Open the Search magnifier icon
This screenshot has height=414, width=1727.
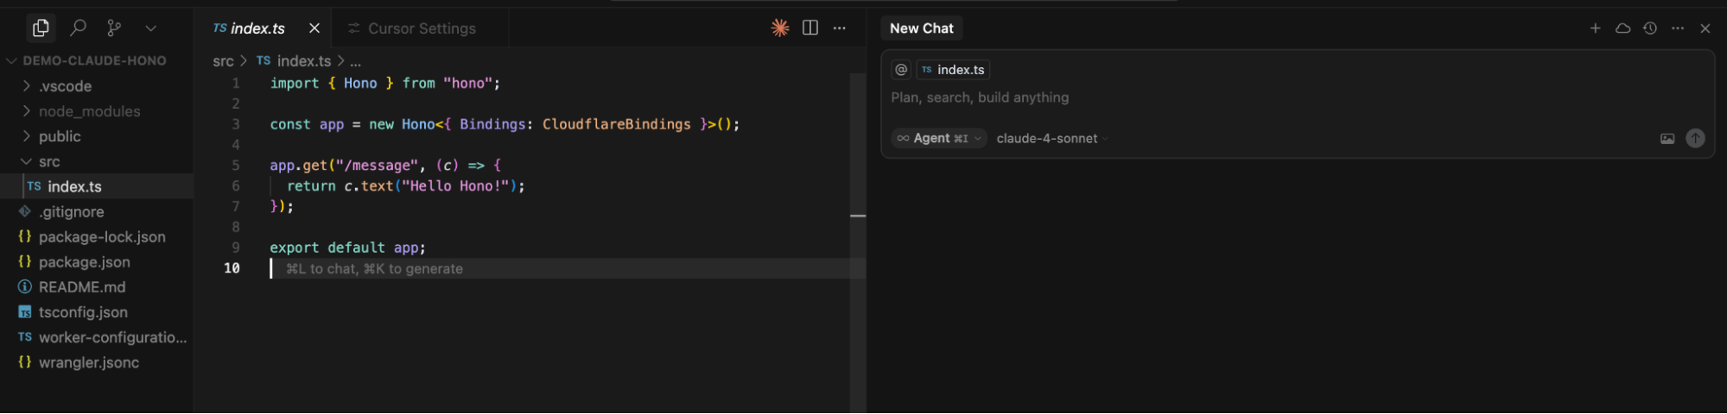click(78, 28)
